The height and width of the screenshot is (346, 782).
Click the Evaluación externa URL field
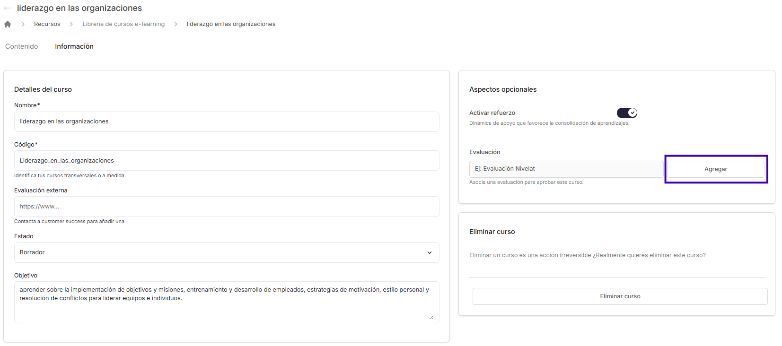click(x=227, y=207)
